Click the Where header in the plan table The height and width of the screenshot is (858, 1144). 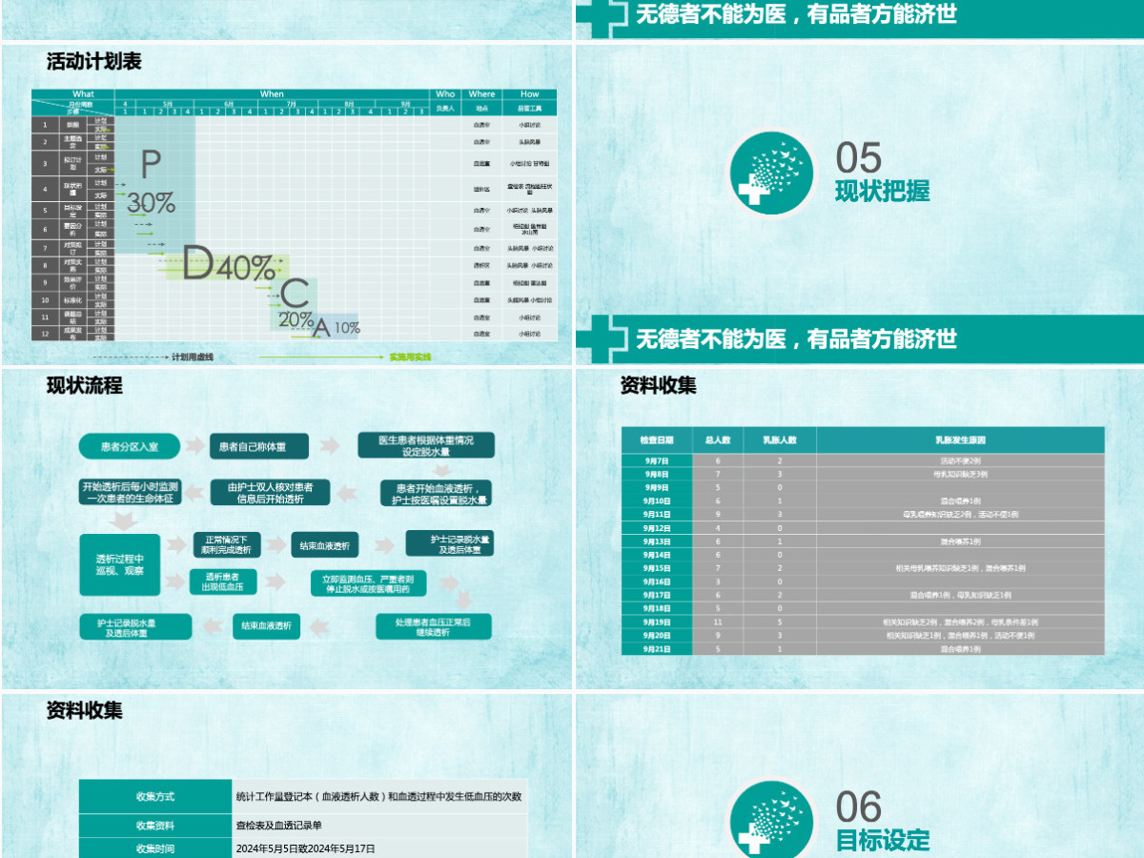click(481, 94)
